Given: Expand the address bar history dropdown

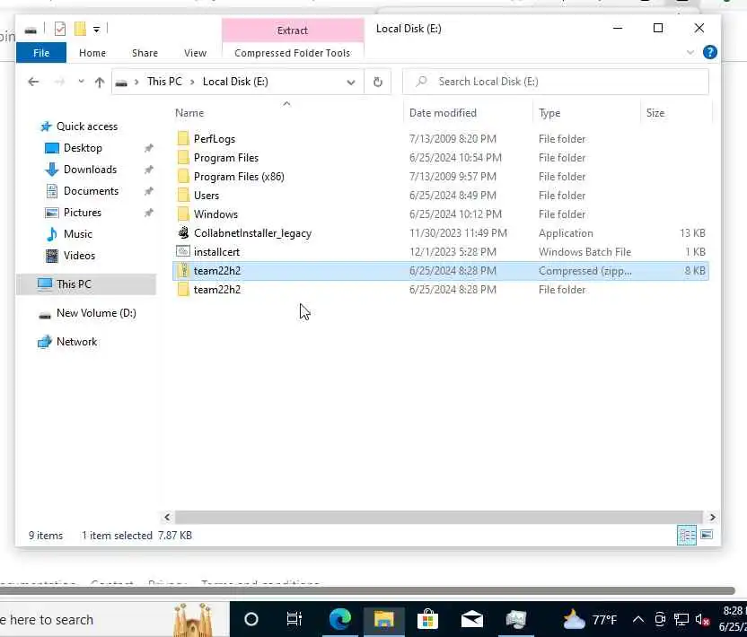Looking at the screenshot, I should [351, 82].
